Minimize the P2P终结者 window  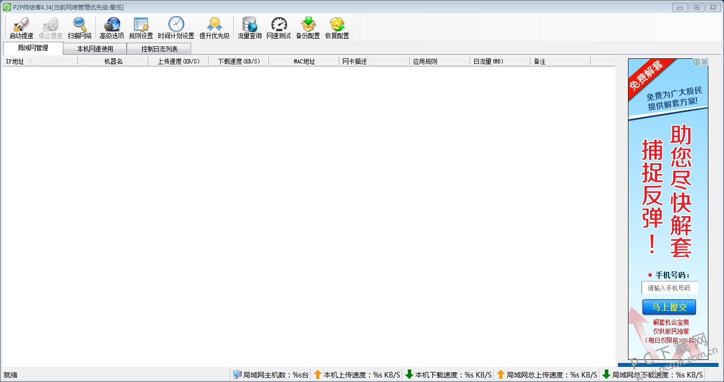click(x=680, y=7)
